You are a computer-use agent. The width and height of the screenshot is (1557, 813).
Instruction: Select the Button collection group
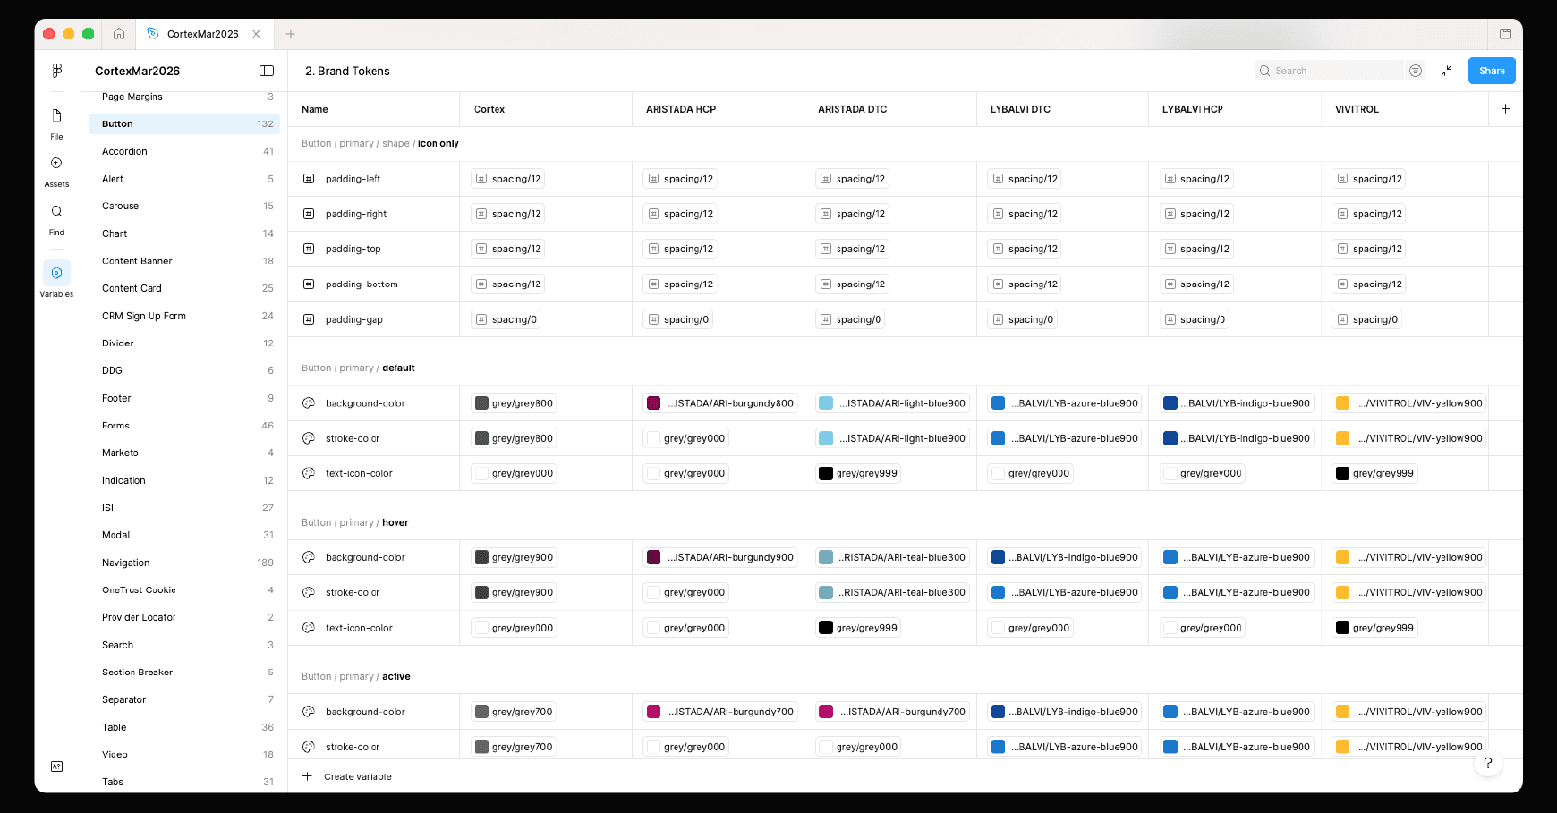pos(184,123)
